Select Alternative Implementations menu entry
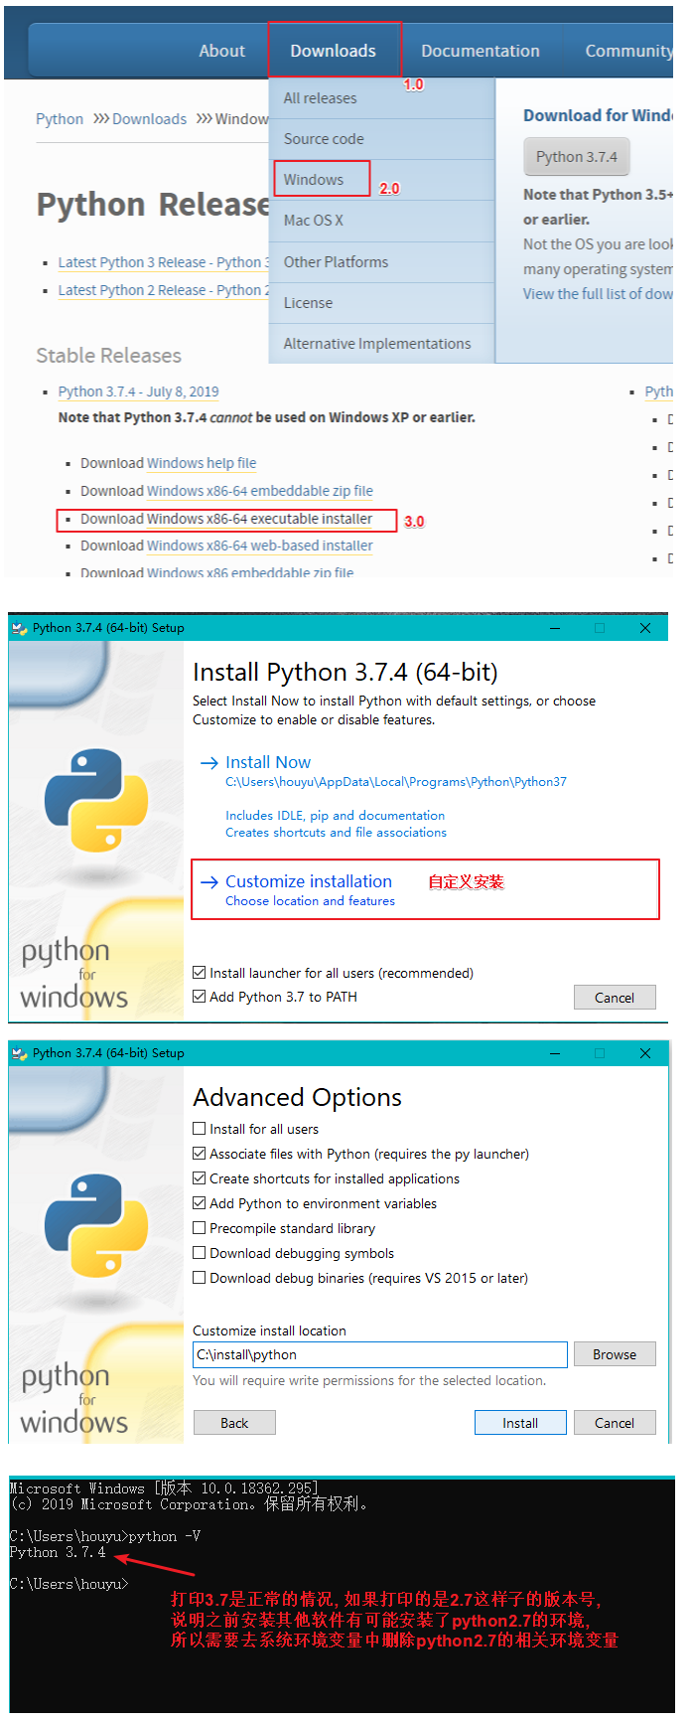 pos(382,344)
